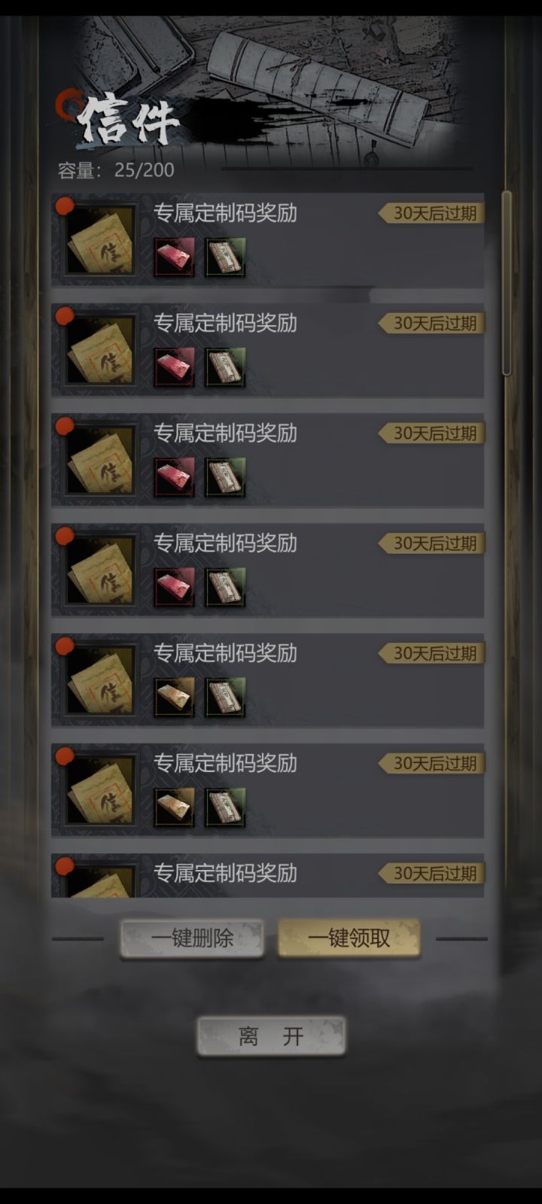
Task: Click the 离开 leave button
Action: [x=271, y=1036]
